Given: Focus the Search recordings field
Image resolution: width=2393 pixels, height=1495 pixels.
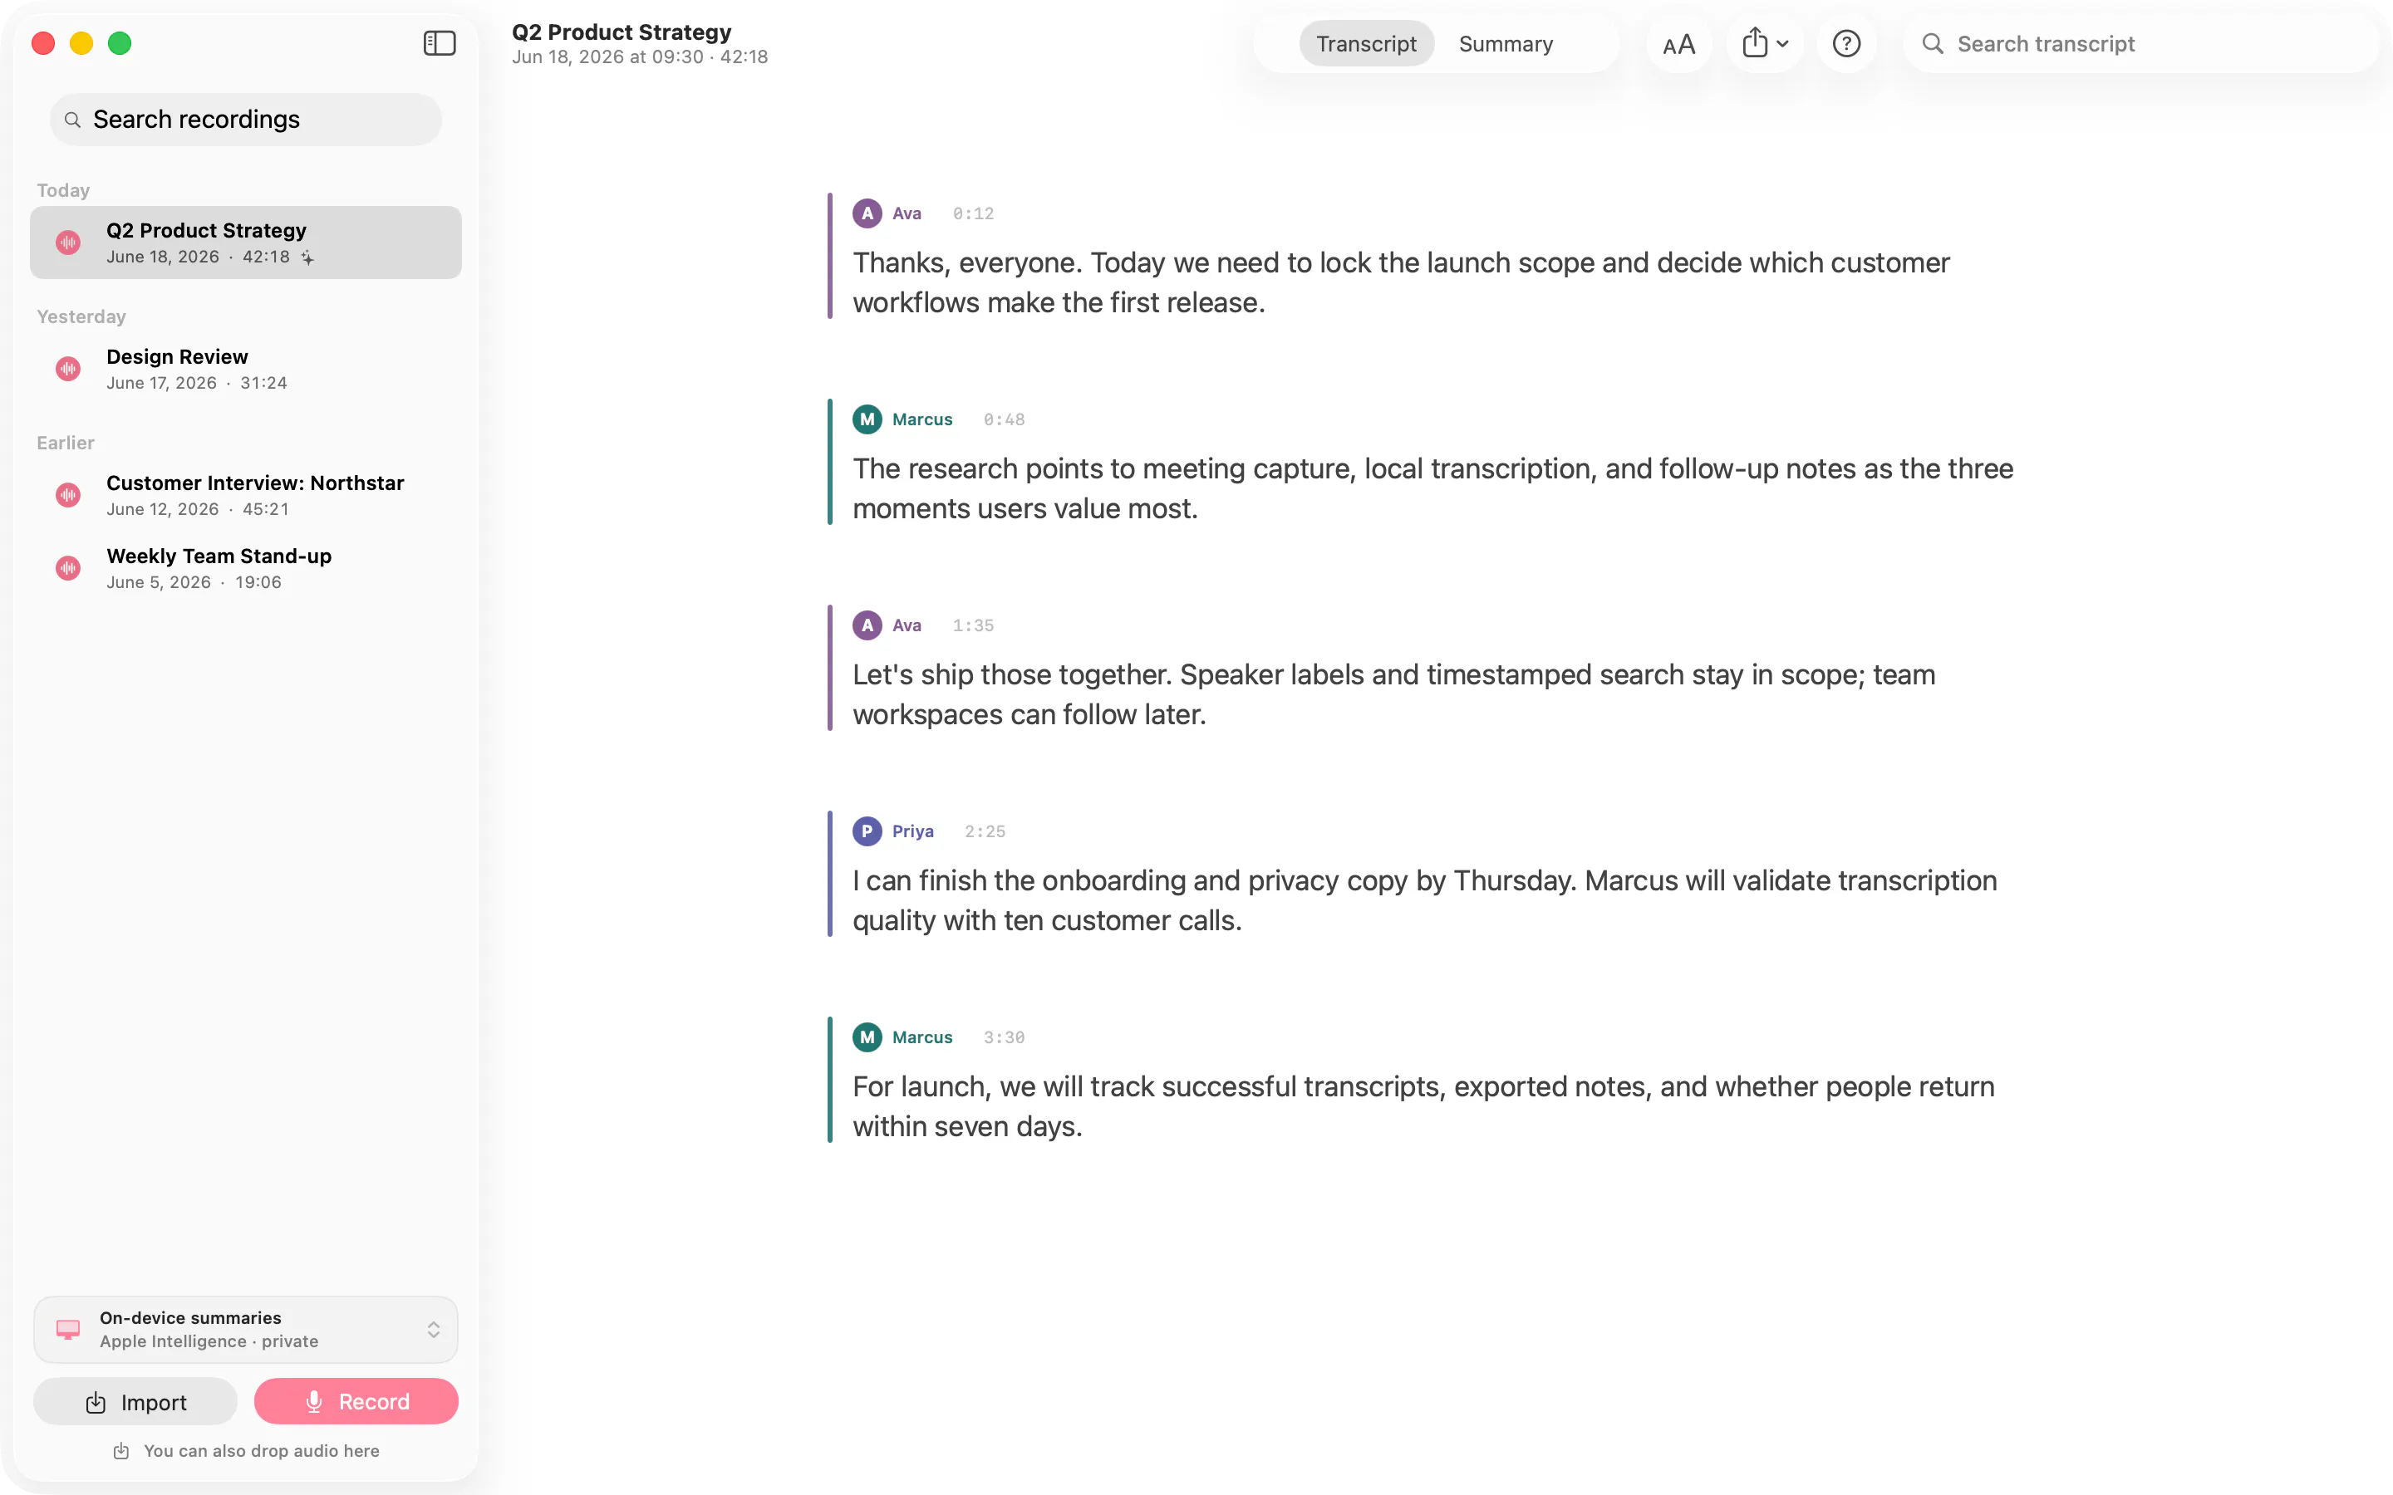Looking at the screenshot, I should 245,120.
